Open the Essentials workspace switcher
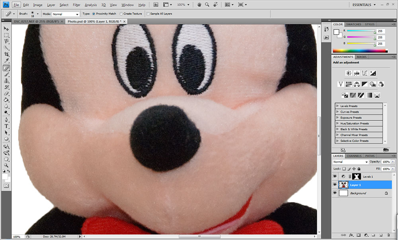Viewport: 398px width, 240px height. coord(364,4)
